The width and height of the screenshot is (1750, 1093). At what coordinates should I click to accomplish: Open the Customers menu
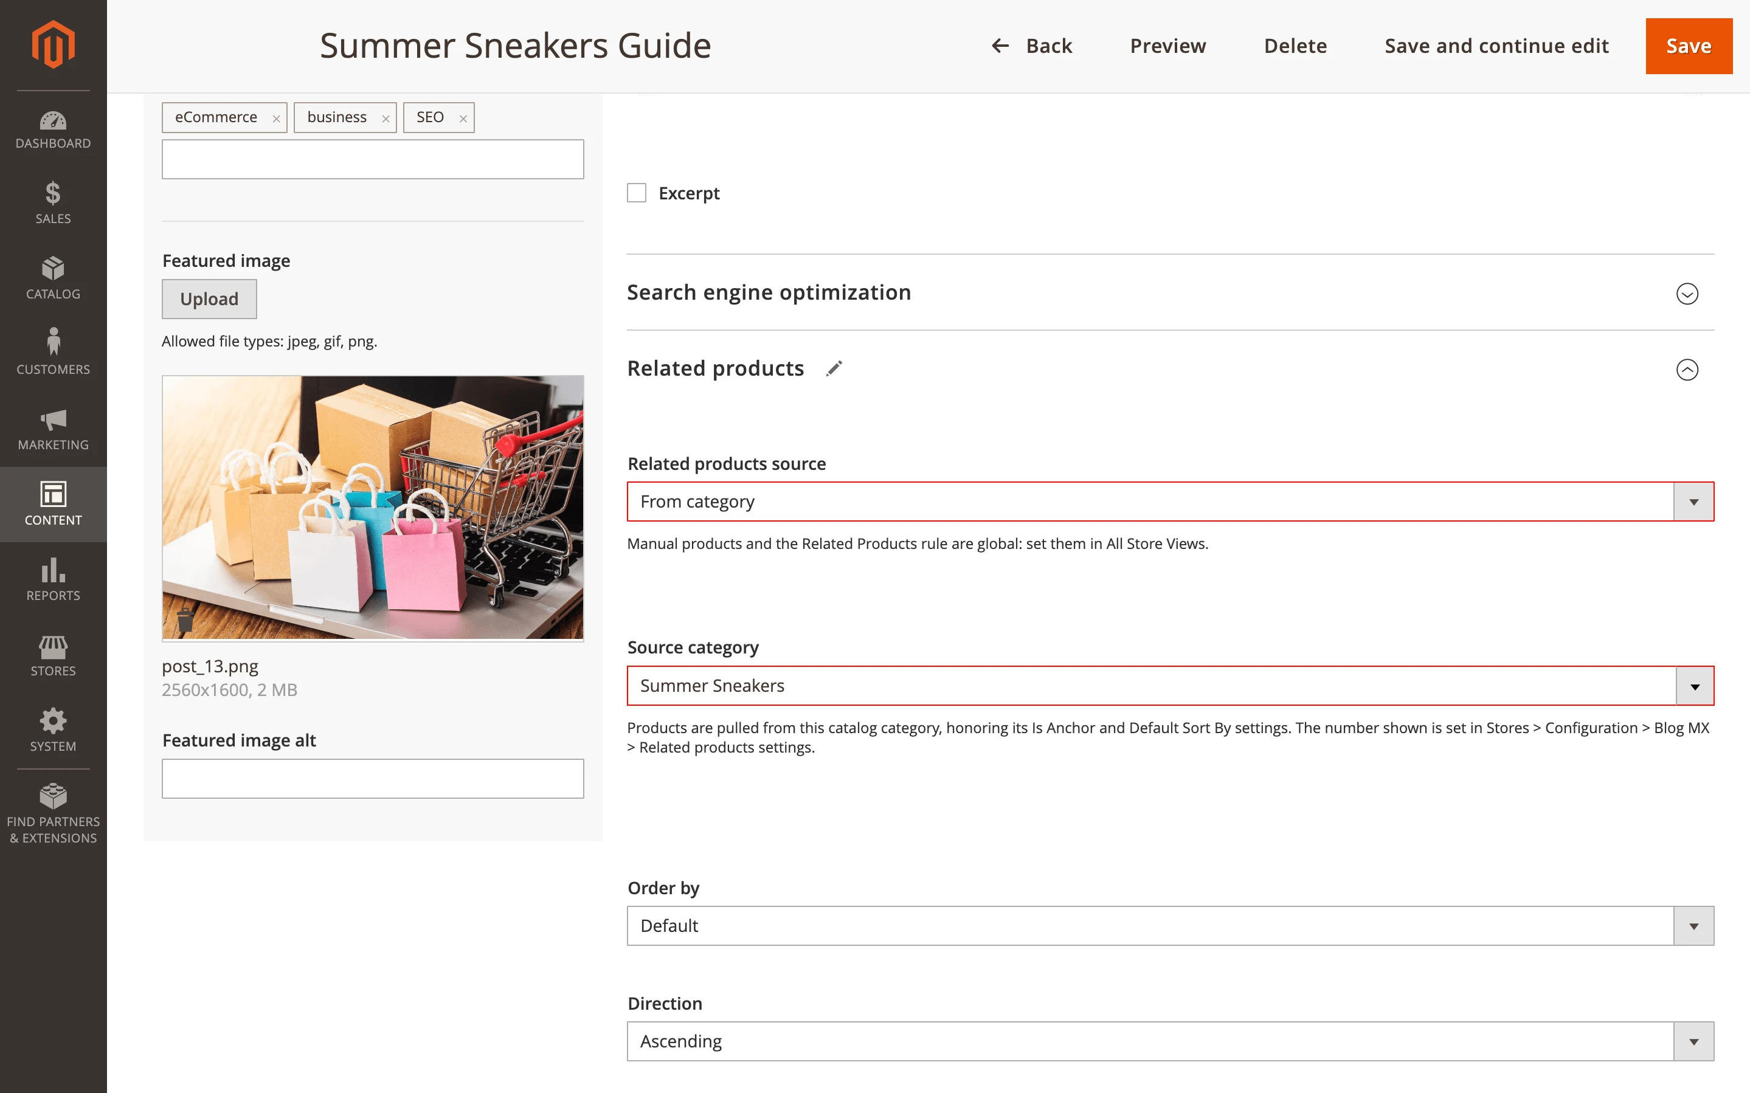point(53,354)
